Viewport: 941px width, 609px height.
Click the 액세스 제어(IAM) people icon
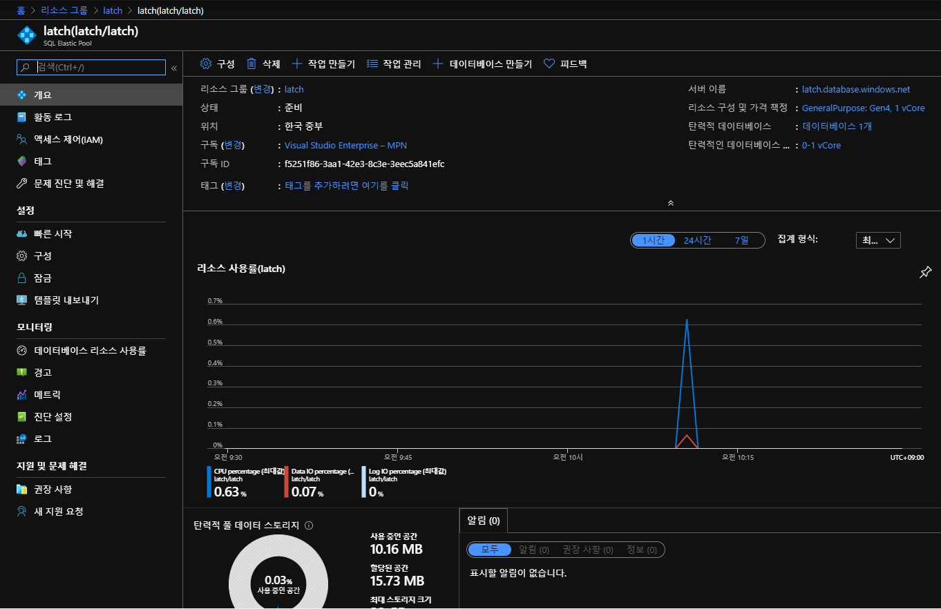(x=22, y=139)
